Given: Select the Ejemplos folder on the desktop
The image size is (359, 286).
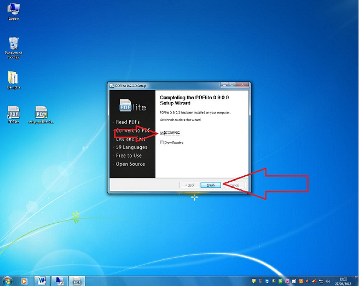Looking at the screenshot, I should 14,80.
